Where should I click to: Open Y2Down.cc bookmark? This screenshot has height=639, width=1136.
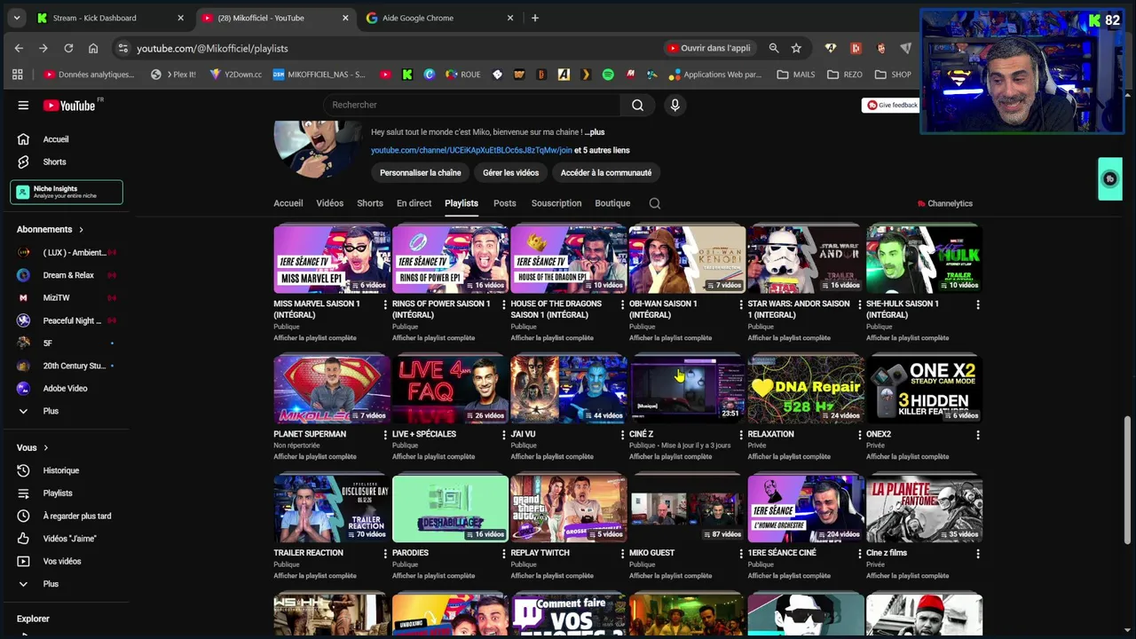(235, 75)
